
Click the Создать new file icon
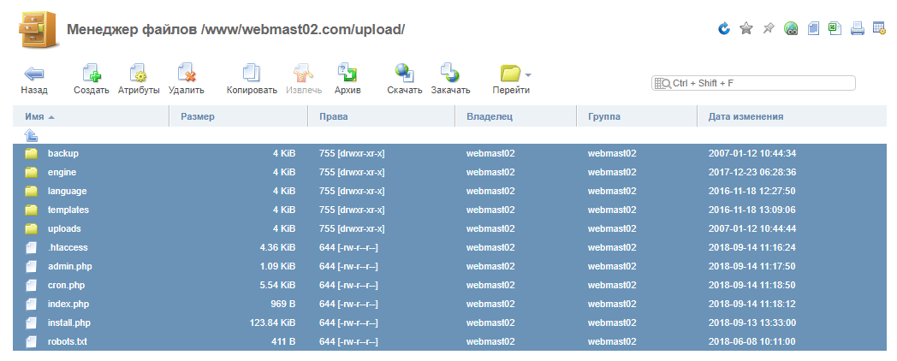[91, 74]
